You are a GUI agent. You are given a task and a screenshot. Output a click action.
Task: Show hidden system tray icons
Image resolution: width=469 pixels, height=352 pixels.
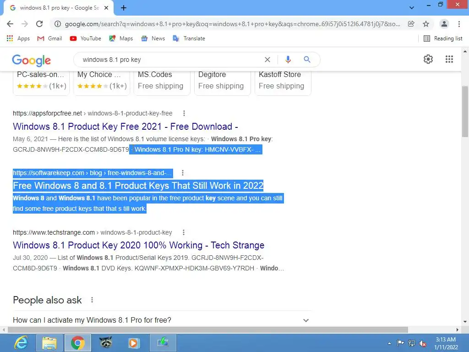click(389, 343)
